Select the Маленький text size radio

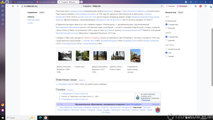coord(166,21)
